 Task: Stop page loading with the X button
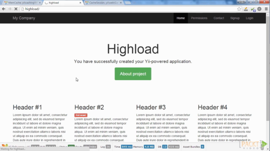pos(16,9)
